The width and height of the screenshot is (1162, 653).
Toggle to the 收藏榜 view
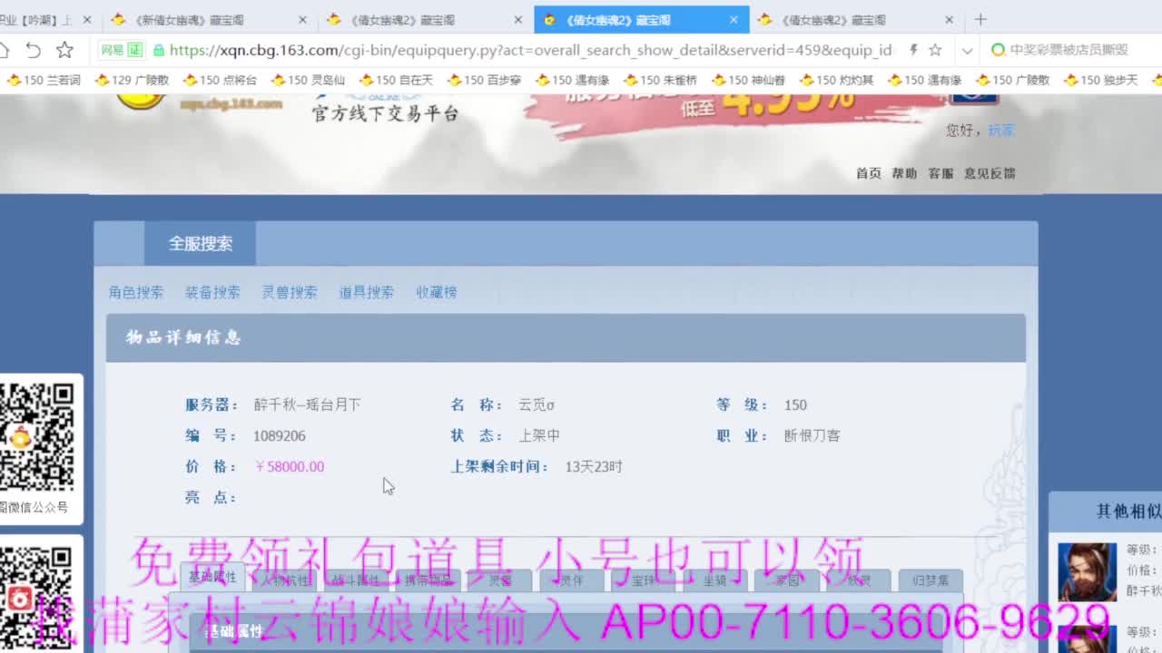(437, 292)
